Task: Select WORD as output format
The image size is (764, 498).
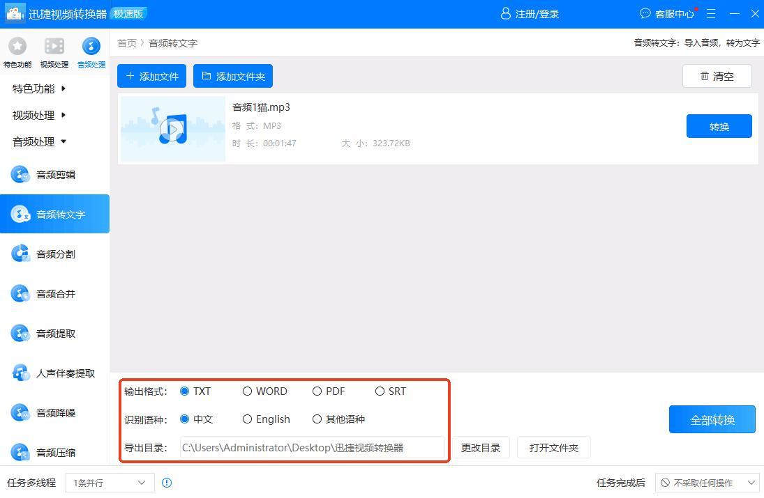Action: click(248, 391)
